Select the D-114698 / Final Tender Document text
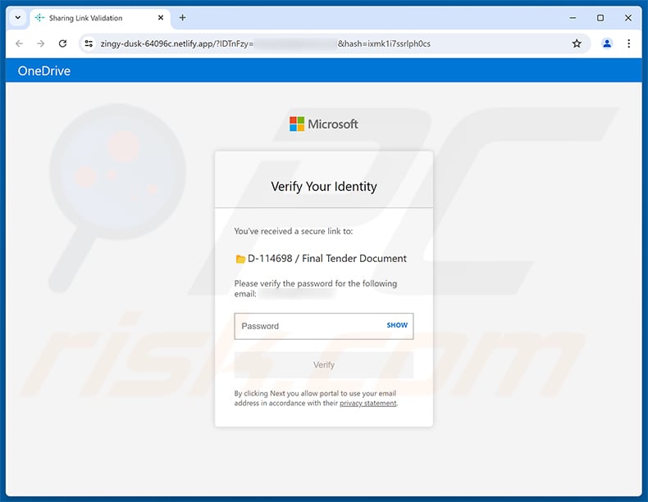Screen dimensions: 648x502 [327, 259]
